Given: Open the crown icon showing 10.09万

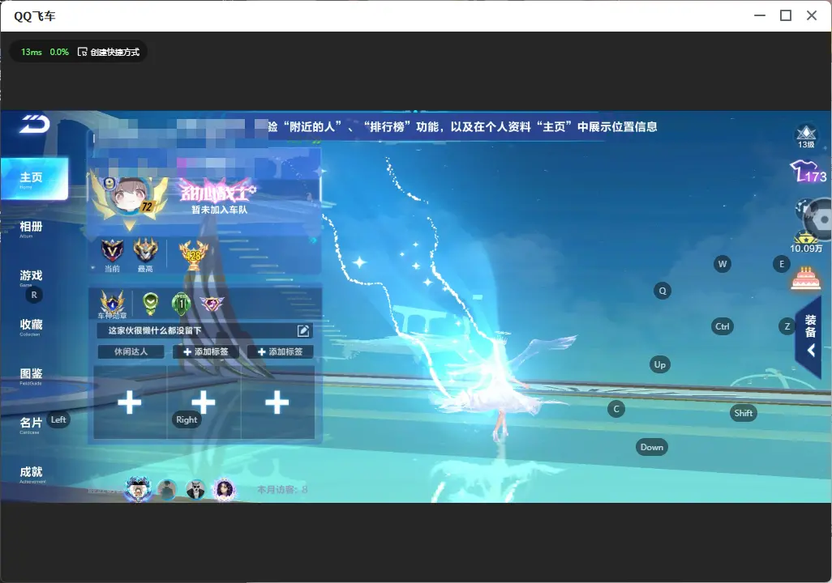Looking at the screenshot, I should (806, 243).
